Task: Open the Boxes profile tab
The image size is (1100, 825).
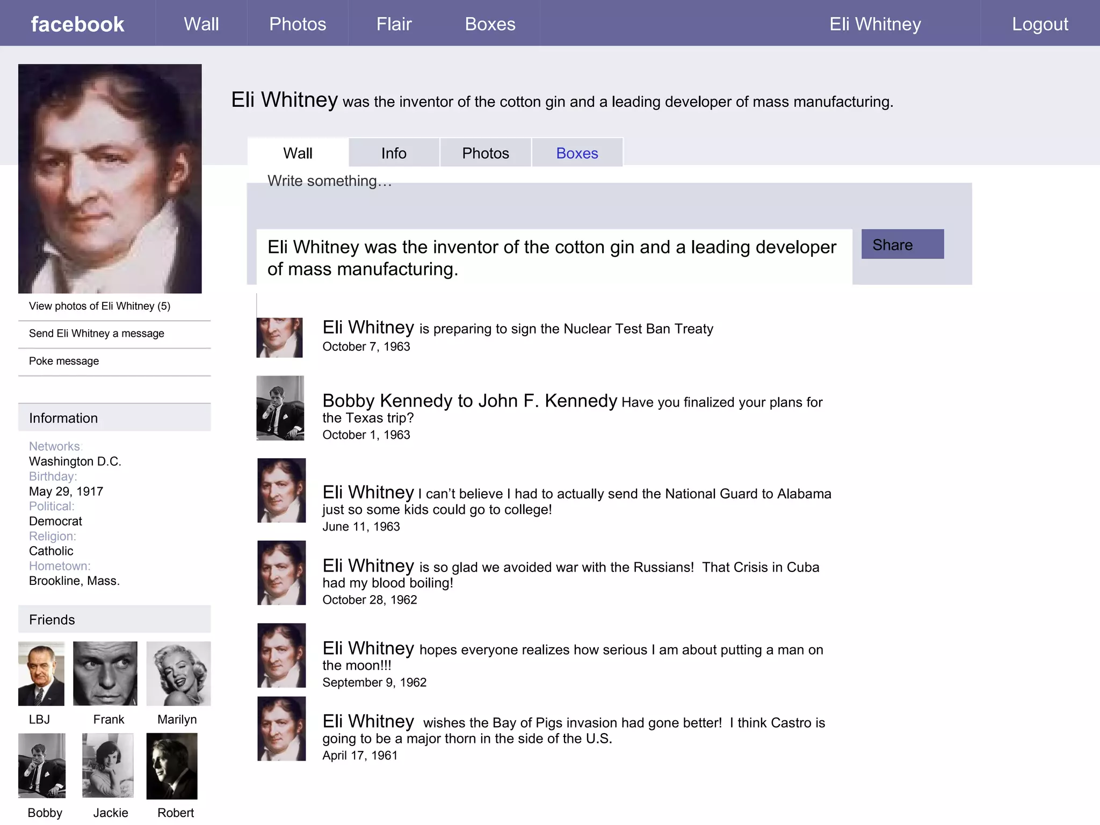Action: 577,153
